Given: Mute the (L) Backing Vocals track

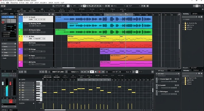Looking at the screenshot, I should (27, 23).
